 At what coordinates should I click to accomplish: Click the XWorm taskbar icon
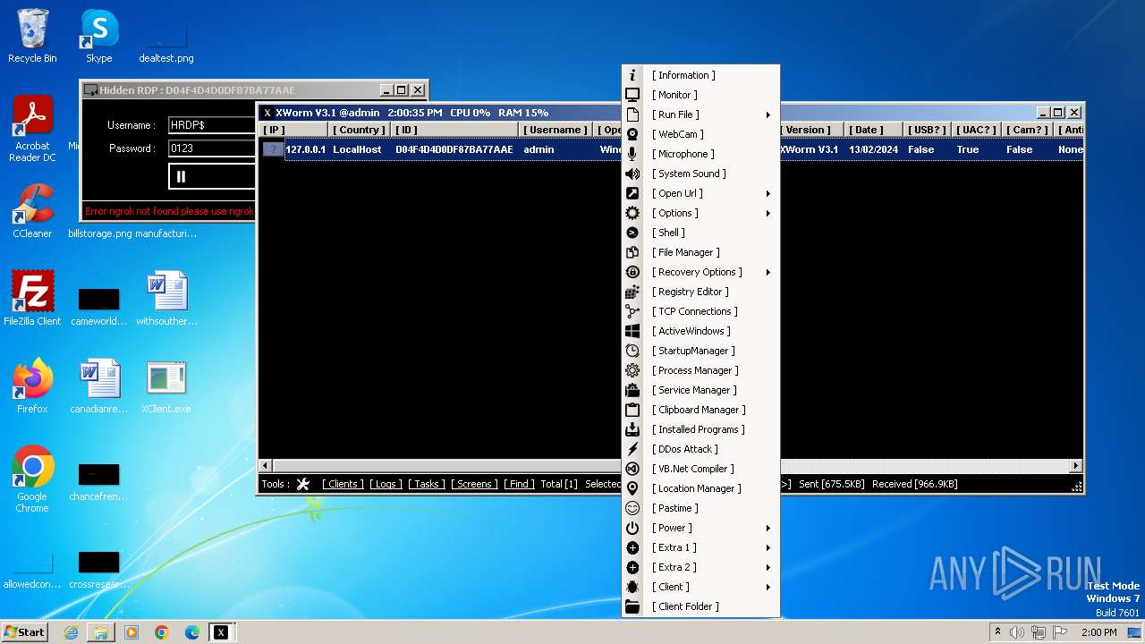[x=221, y=632]
